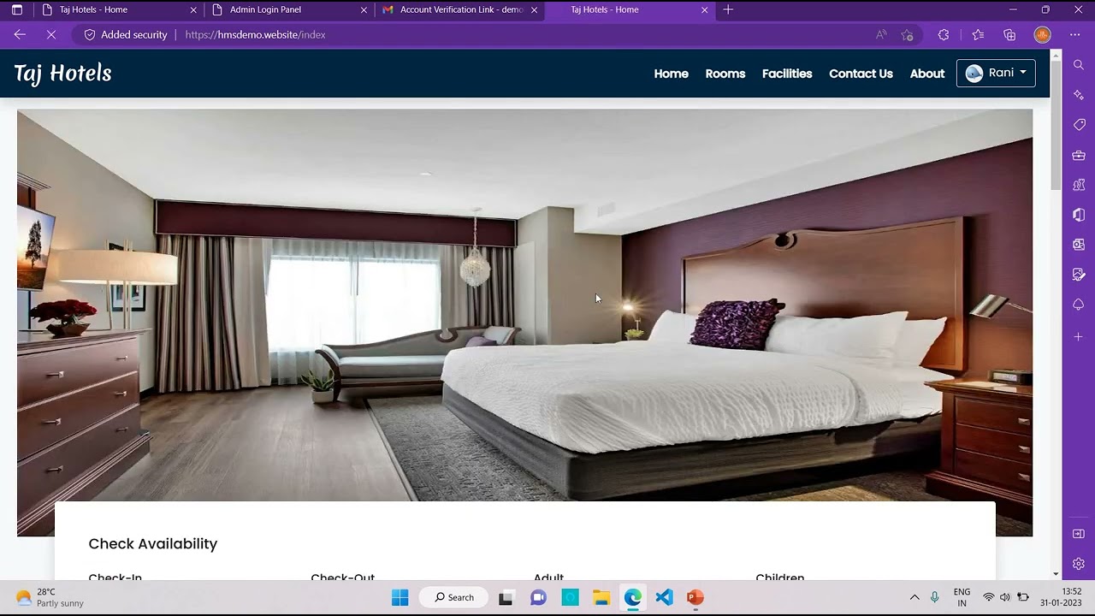The height and width of the screenshot is (616, 1095).
Task: Show hidden system tray icons
Action: 914,597
